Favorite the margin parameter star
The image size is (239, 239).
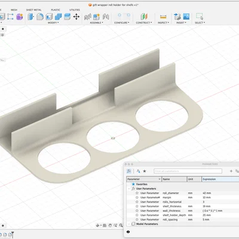pos(137,197)
